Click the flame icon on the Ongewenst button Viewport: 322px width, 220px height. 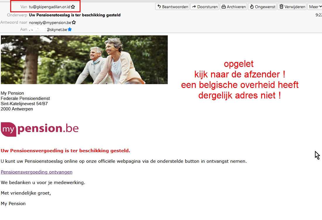pos(251,6)
